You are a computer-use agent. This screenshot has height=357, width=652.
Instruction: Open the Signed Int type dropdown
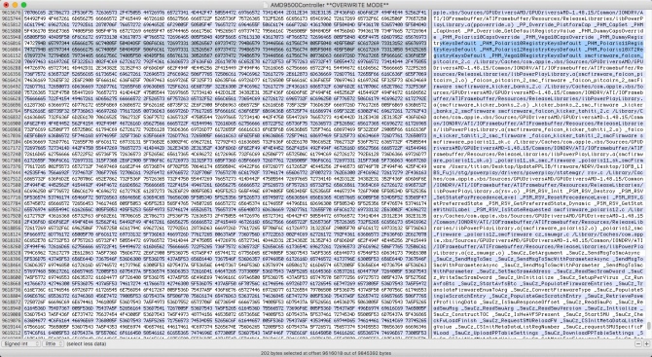point(20,343)
